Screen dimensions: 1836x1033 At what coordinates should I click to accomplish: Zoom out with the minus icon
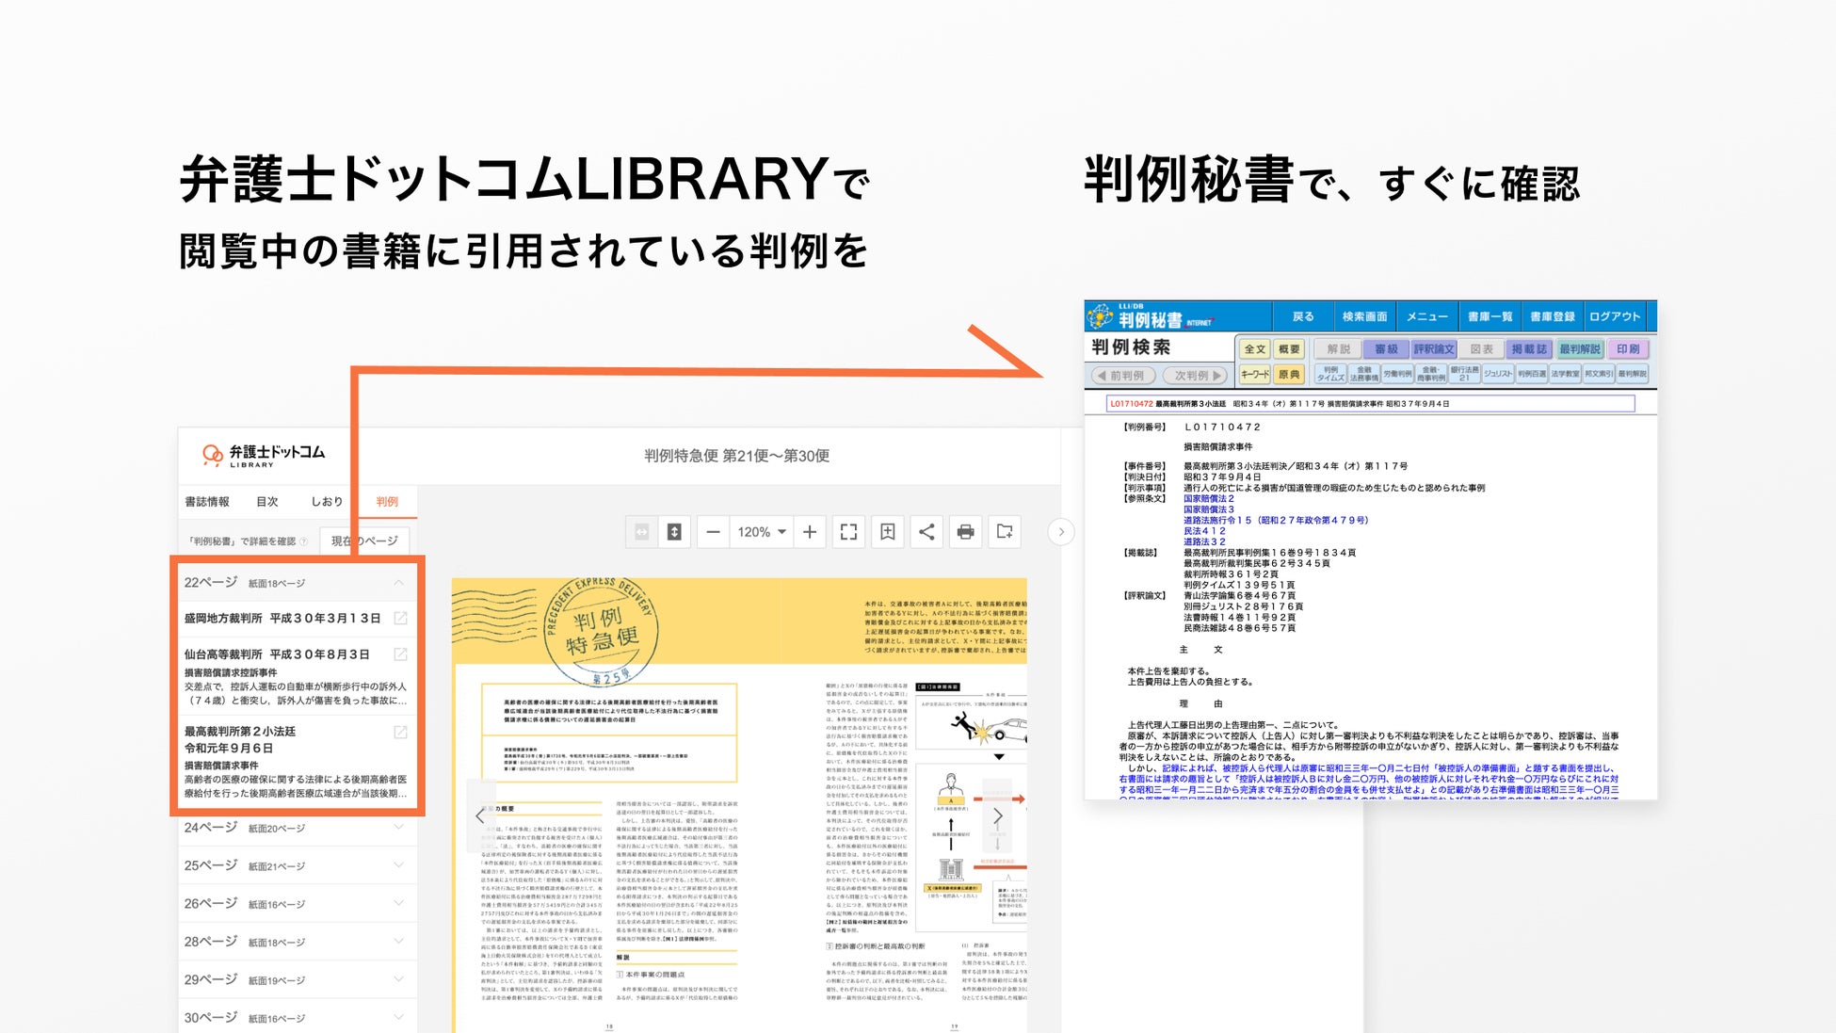coord(713,532)
